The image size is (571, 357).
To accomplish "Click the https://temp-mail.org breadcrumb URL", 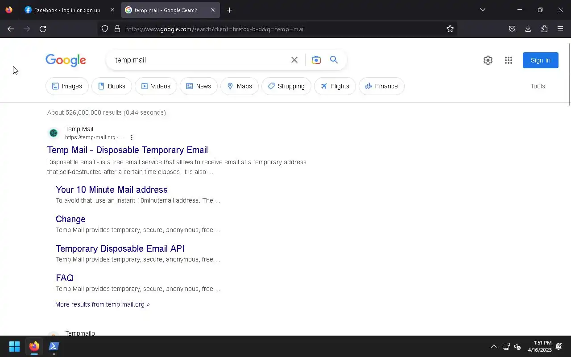I will coord(95,137).
